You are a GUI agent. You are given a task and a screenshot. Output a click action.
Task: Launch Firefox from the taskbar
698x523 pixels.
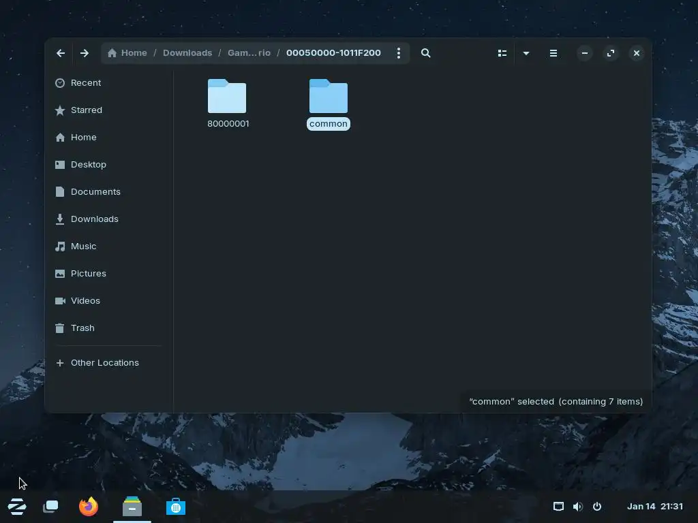[89, 507]
